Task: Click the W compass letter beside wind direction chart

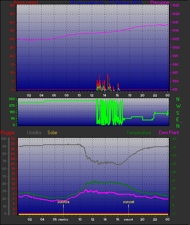Action: point(178,106)
